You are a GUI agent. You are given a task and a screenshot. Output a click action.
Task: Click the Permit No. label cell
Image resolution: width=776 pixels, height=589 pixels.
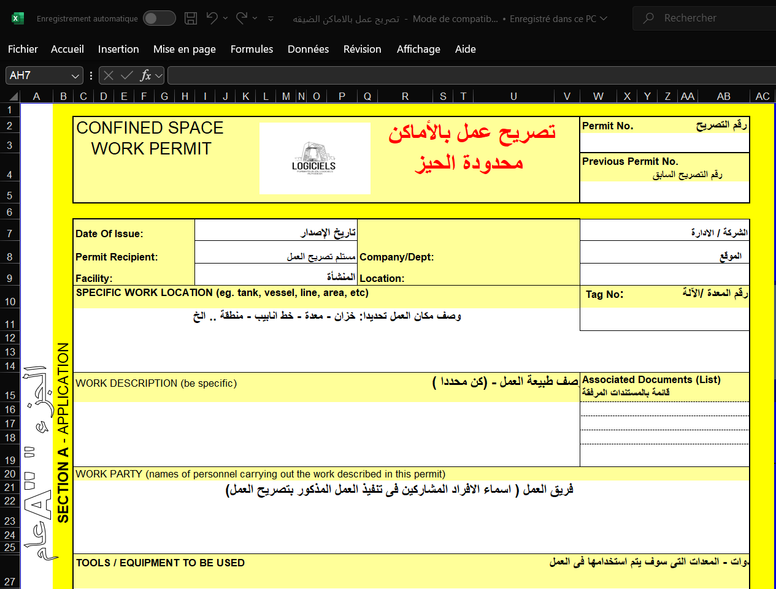tap(607, 126)
